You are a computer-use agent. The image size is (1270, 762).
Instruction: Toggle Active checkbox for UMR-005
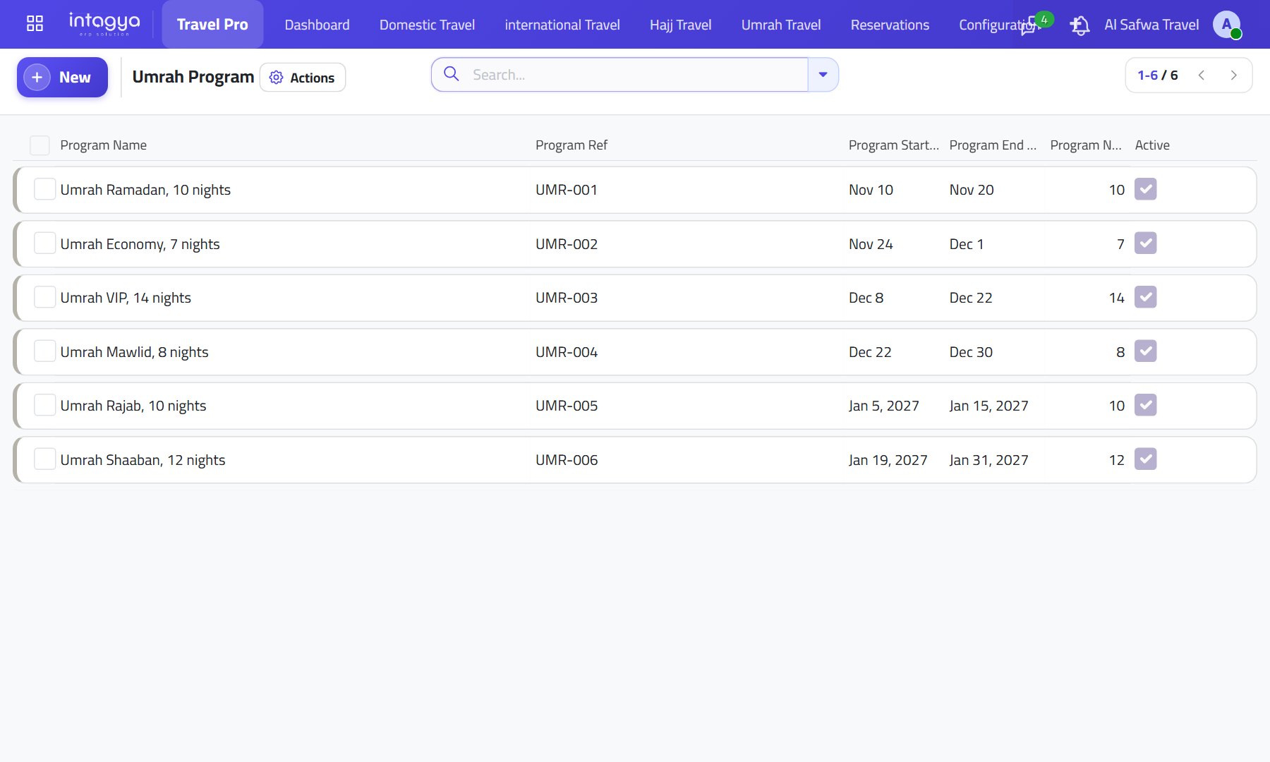point(1146,405)
